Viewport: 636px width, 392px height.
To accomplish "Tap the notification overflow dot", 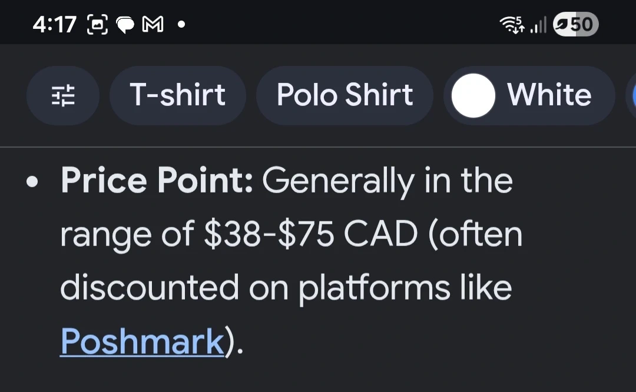I will pos(181,25).
